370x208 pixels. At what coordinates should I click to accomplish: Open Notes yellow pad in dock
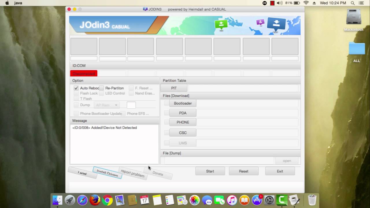157,200
